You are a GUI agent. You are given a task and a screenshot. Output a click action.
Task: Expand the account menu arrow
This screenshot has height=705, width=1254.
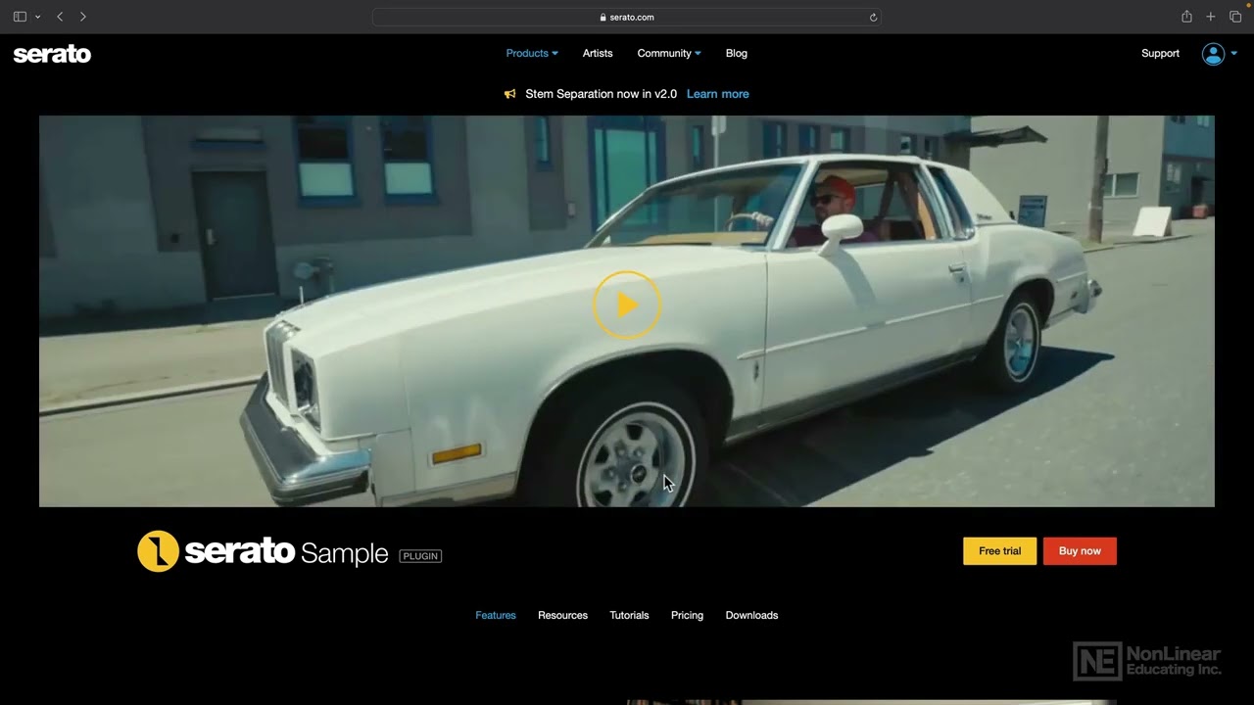click(1233, 54)
